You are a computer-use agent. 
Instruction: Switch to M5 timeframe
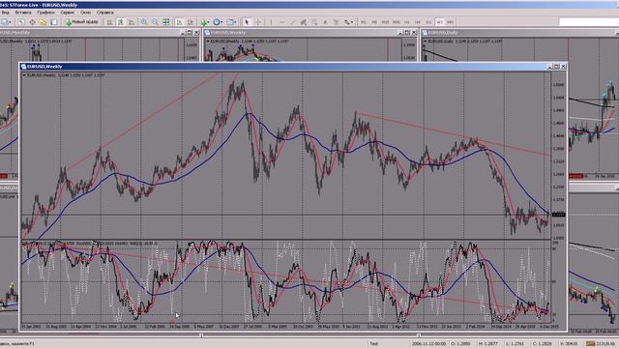[374, 22]
